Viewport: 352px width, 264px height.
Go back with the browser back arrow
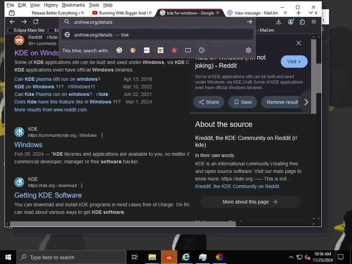coord(12,22)
